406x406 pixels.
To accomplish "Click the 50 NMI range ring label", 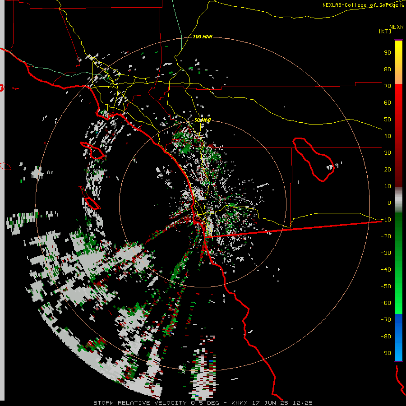I will coord(203,120).
